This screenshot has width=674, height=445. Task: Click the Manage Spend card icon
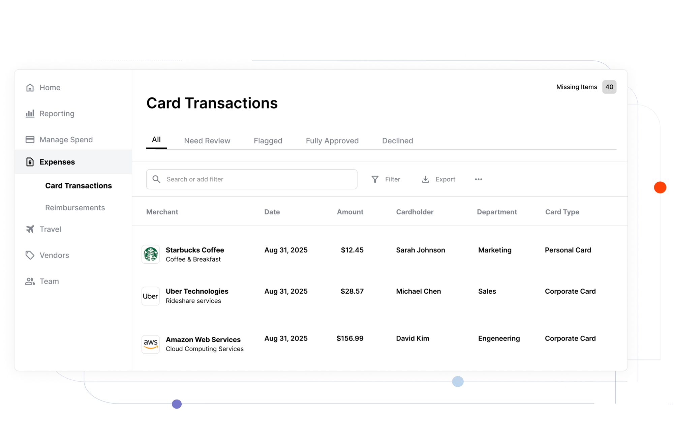[30, 139]
